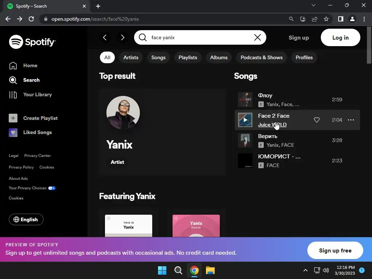Go back with Spotify's left chevron
The width and height of the screenshot is (372, 279).
[x=105, y=37]
